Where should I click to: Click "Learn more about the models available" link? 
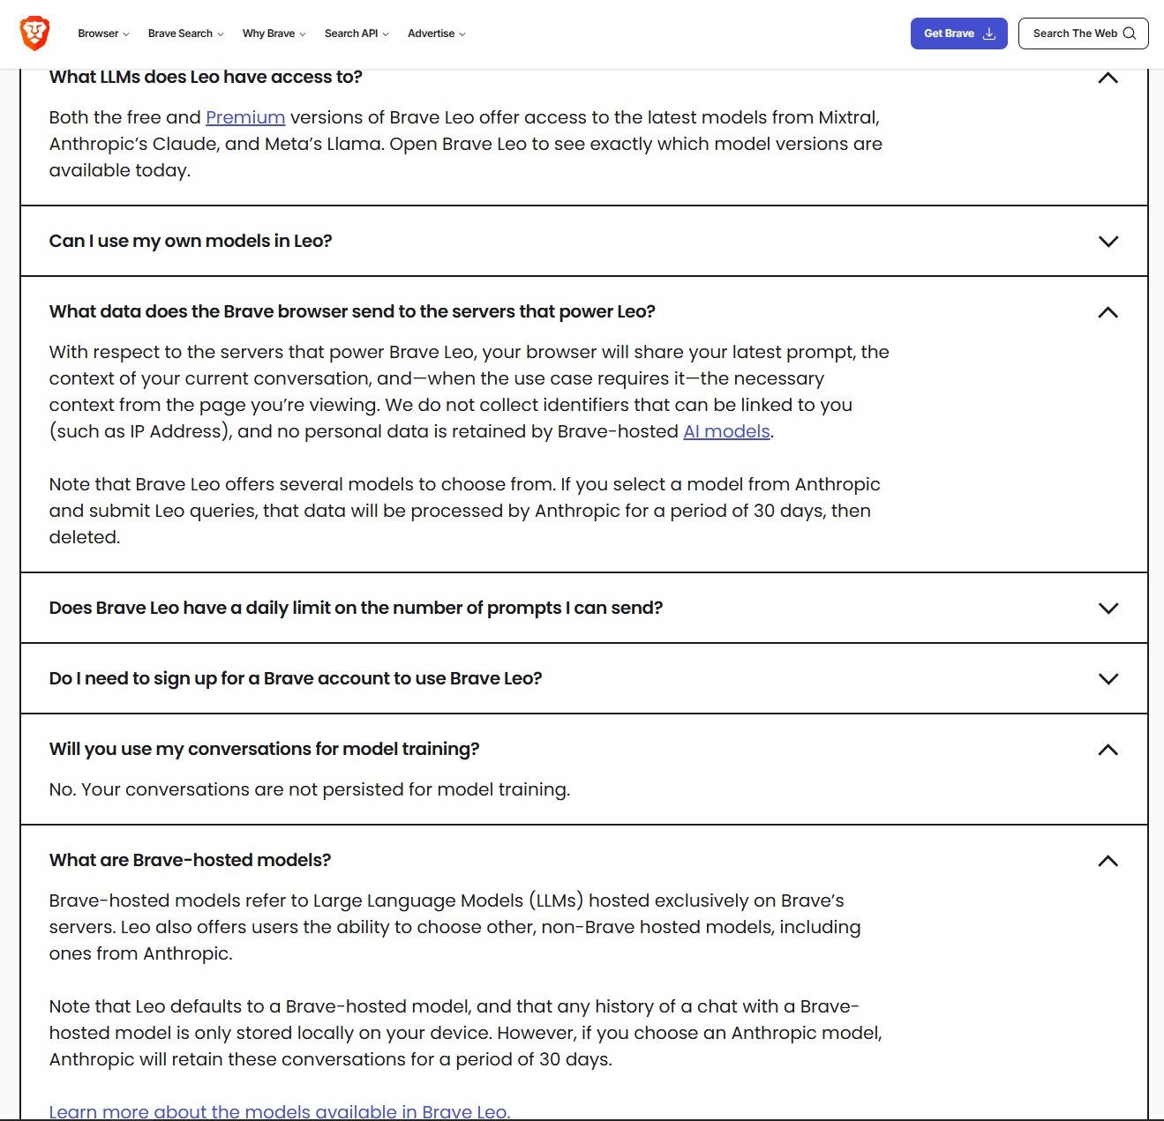click(x=279, y=1111)
